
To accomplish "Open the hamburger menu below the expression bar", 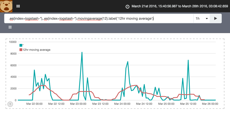I will pos(10,27).
